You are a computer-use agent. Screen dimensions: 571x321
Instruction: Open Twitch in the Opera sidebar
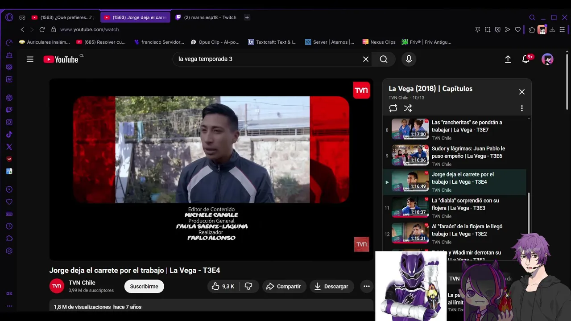click(9, 110)
